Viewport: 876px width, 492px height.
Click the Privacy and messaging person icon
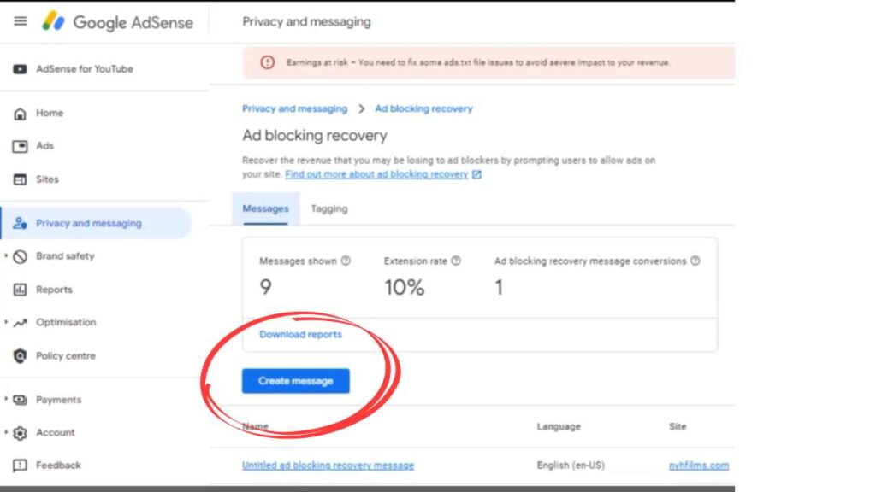point(21,223)
